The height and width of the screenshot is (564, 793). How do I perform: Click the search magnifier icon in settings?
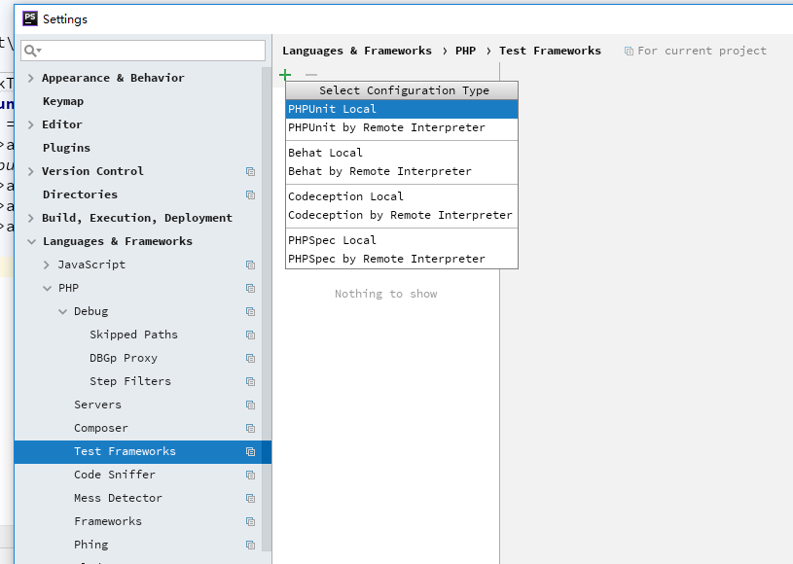31,51
